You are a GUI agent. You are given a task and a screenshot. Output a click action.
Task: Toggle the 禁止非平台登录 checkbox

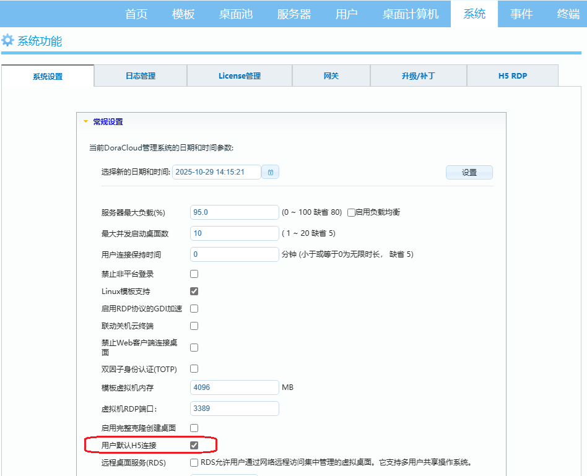click(x=194, y=273)
